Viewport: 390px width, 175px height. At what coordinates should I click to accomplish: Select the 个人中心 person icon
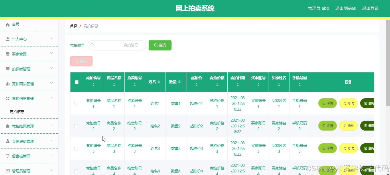click(8, 39)
